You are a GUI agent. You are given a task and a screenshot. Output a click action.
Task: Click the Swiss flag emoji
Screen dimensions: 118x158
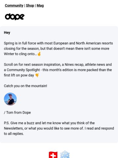pos(53,155)
